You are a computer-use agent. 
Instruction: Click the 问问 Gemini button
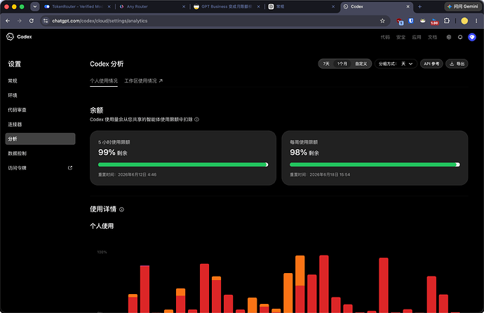coord(462,6)
